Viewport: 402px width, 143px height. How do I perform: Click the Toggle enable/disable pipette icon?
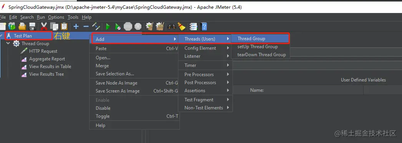[96, 26]
